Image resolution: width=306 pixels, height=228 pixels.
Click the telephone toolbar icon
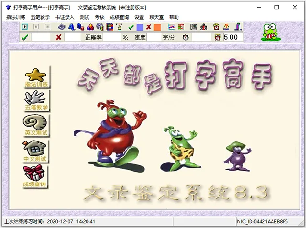click(x=194, y=27)
